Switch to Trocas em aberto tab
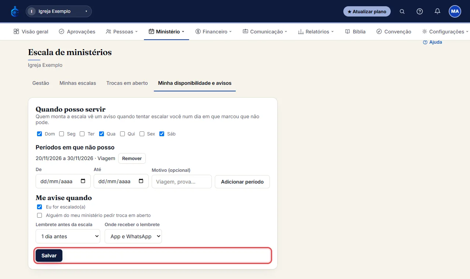 click(x=127, y=83)
